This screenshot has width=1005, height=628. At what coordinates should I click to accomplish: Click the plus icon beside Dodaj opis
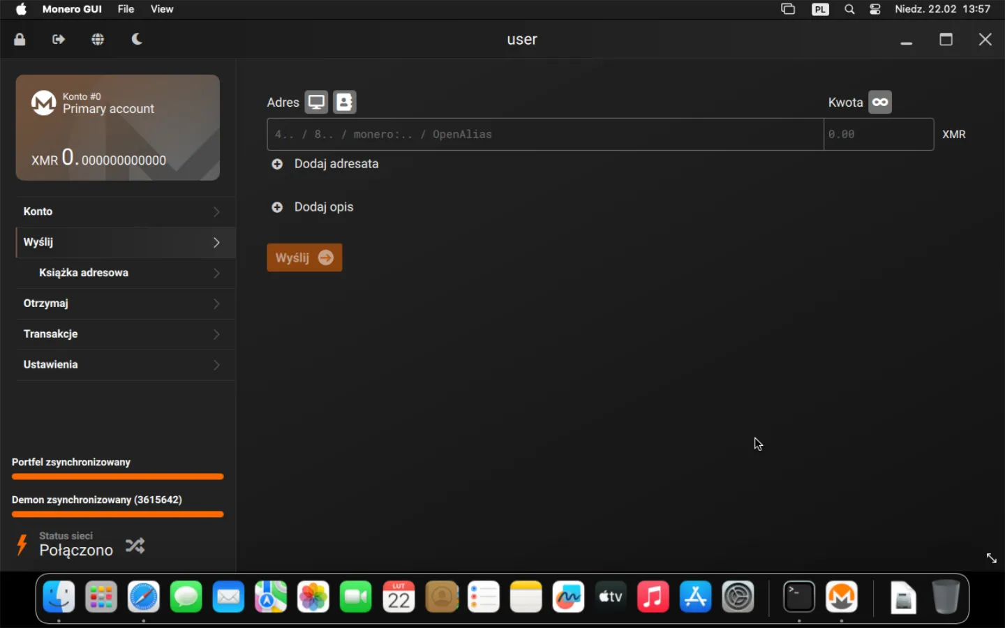click(x=277, y=207)
